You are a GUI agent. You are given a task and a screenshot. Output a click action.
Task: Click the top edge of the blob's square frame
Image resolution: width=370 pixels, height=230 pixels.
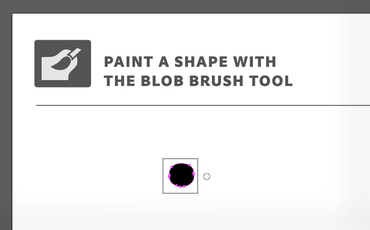[180, 158]
